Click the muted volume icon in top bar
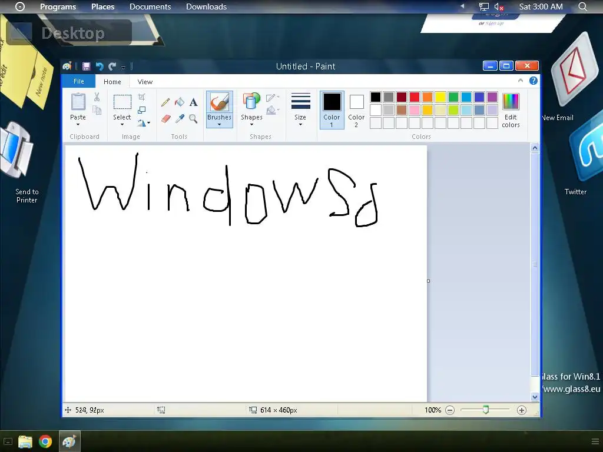 tap(499, 7)
